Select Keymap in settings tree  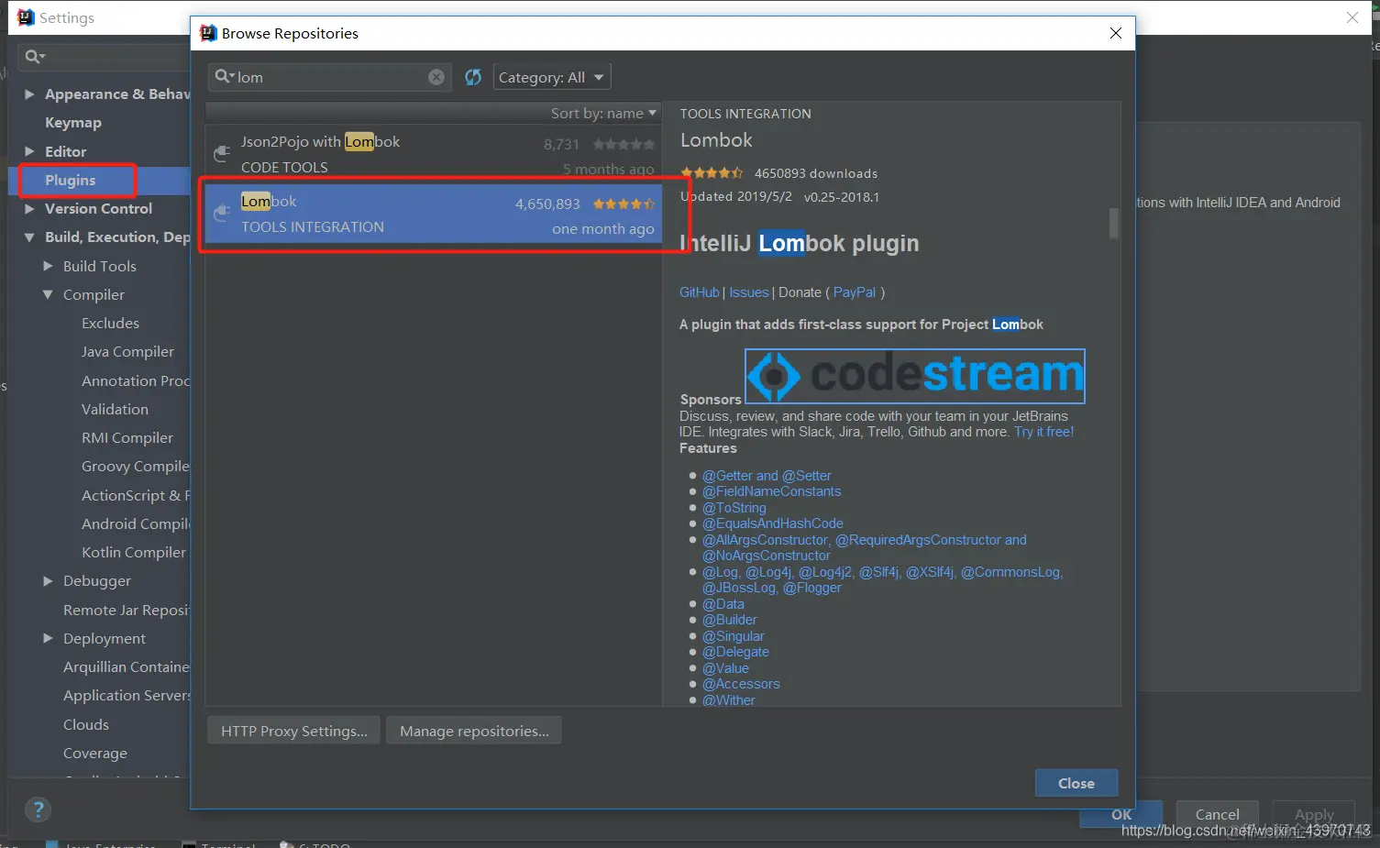(73, 123)
